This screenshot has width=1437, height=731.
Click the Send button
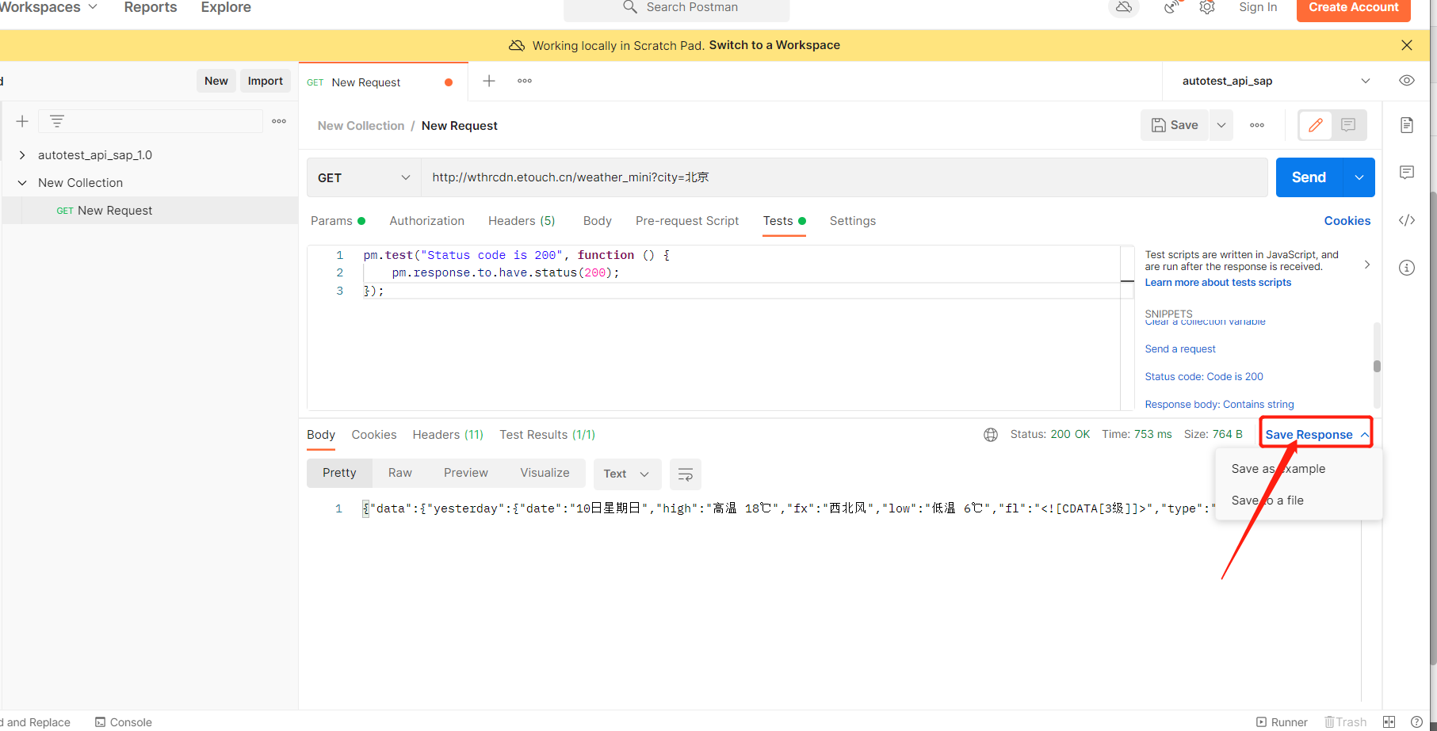[1309, 177]
